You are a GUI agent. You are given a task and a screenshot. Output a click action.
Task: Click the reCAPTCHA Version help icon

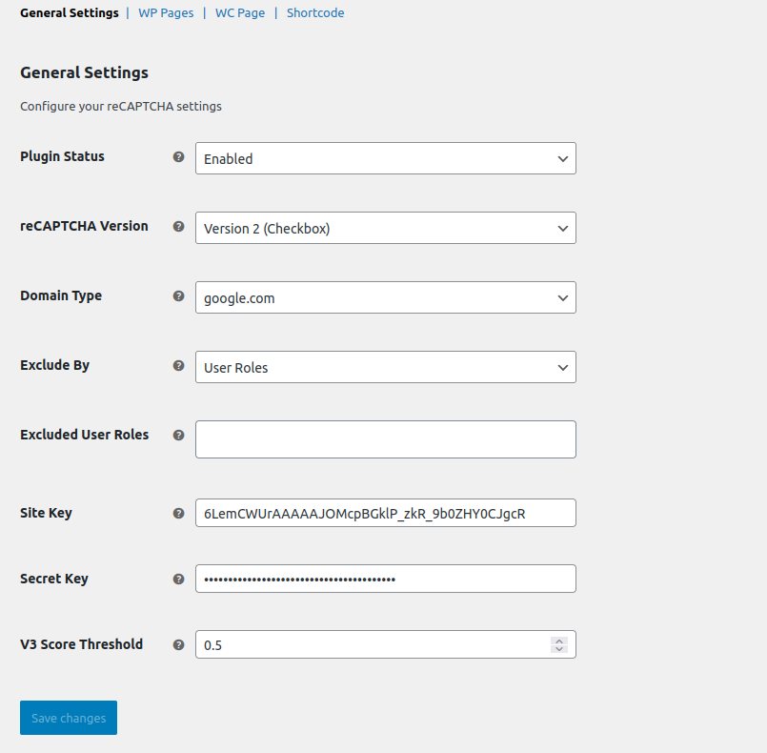point(178,227)
